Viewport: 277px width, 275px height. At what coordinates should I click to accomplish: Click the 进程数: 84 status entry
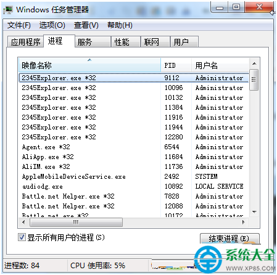(x=22, y=266)
